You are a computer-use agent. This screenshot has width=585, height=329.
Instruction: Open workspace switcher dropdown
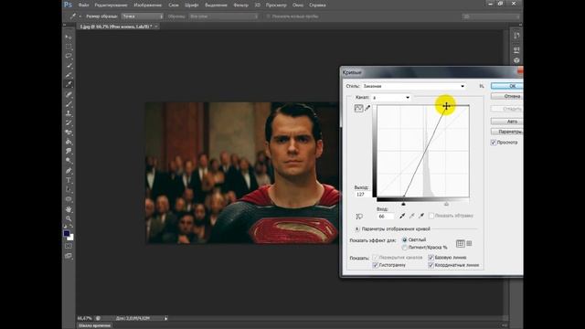[x=490, y=16]
